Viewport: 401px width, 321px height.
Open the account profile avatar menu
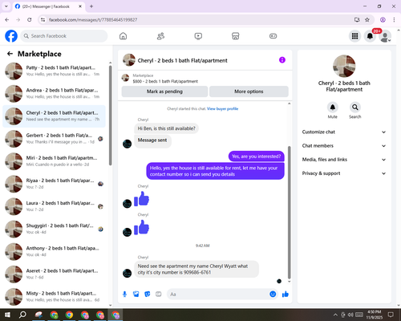385,36
